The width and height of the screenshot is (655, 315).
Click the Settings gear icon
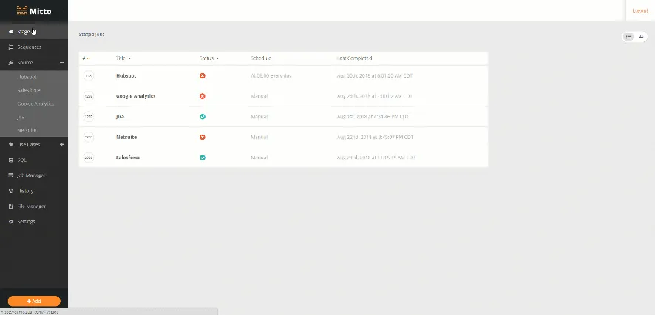click(11, 221)
